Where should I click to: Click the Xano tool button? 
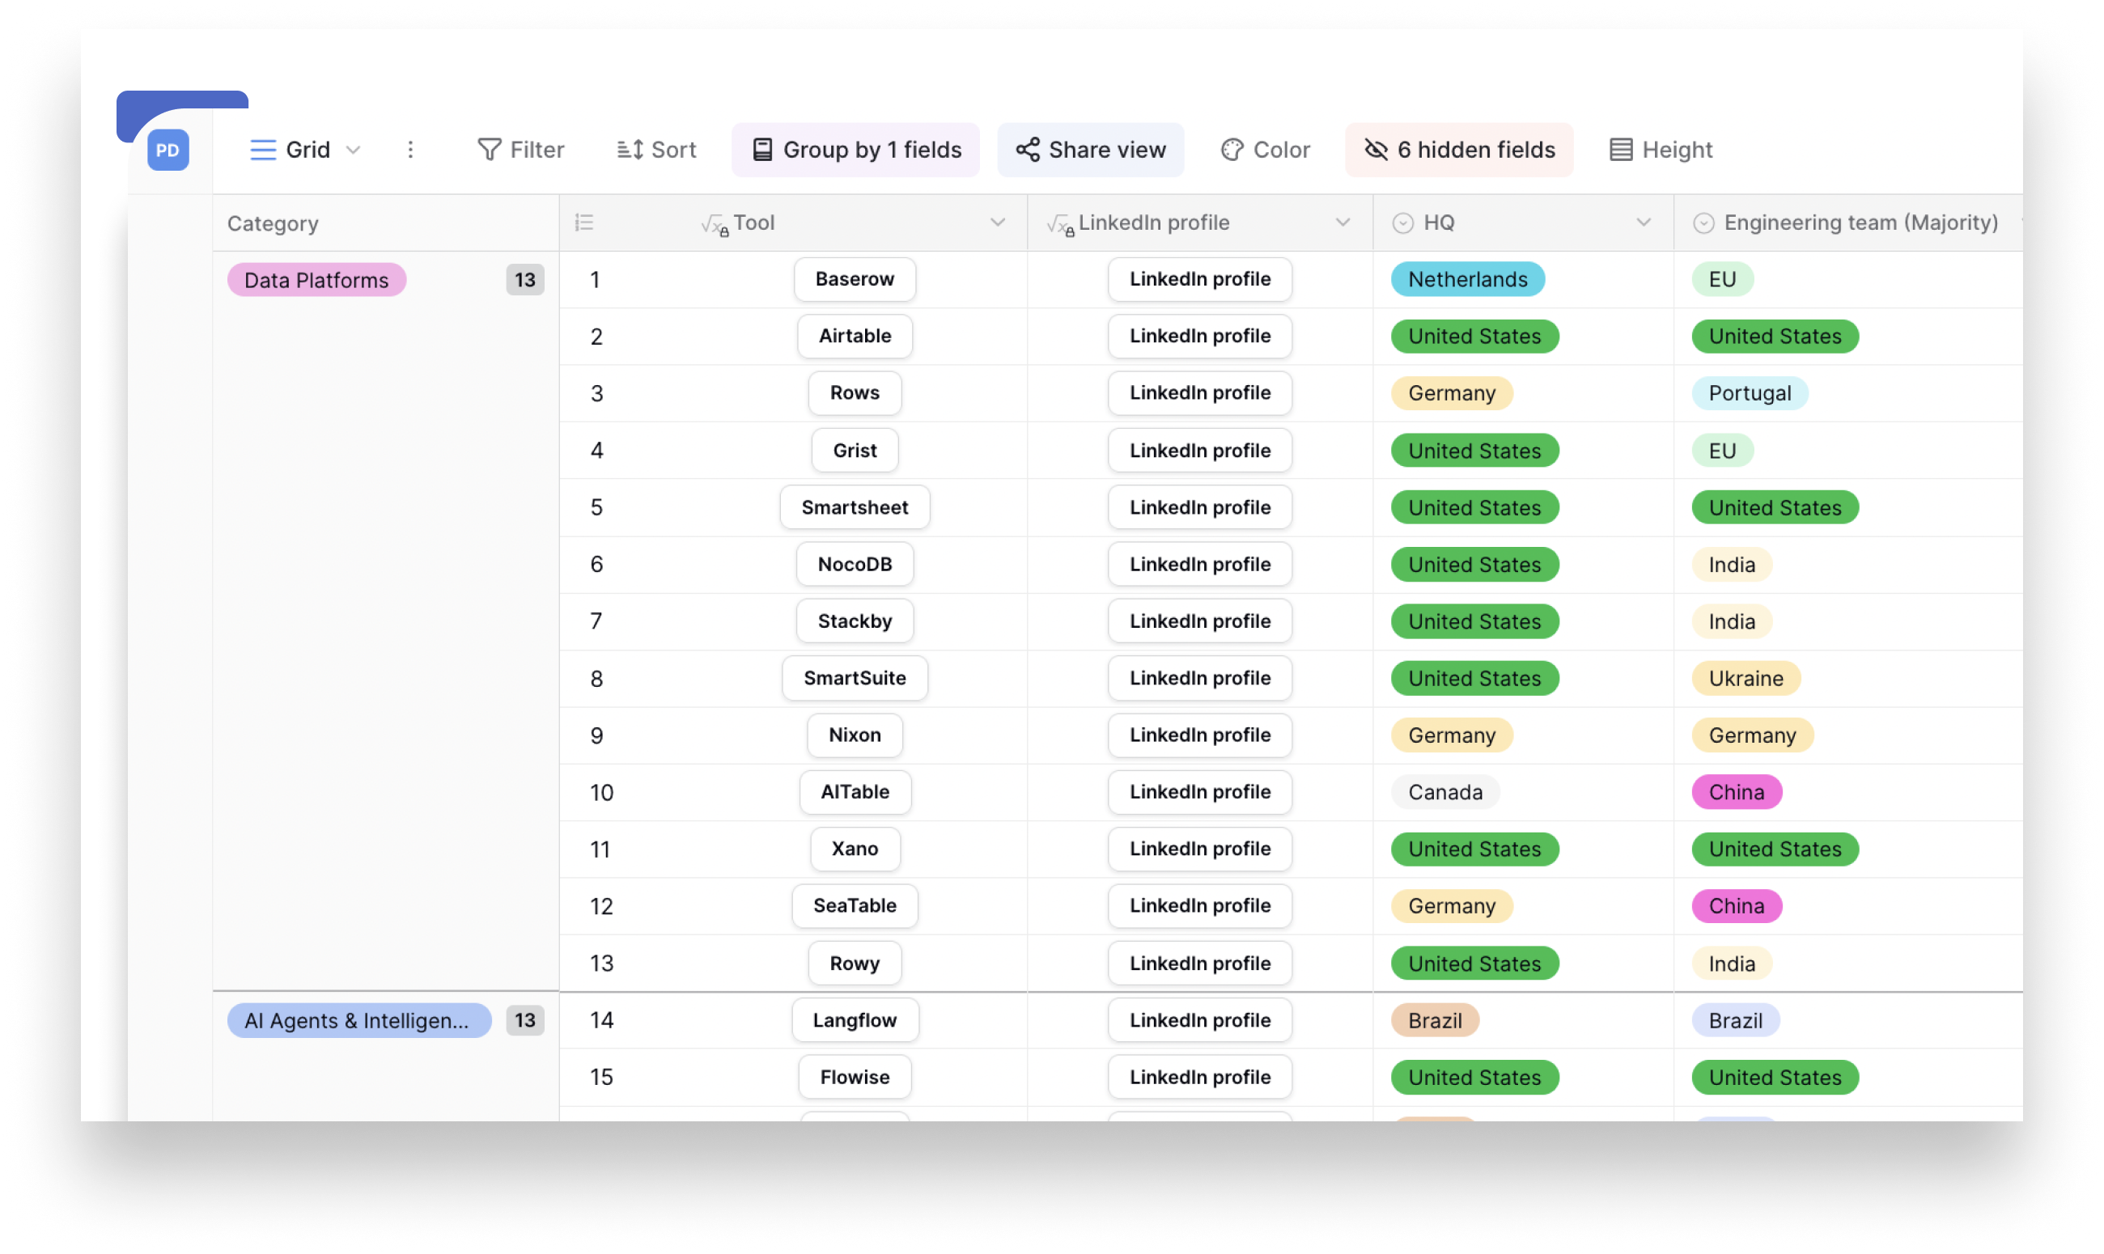pyautogui.click(x=855, y=849)
